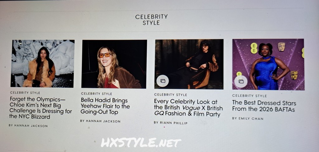Open the Bella Hadid orange sunglasses photo
The image size is (319, 152).
[x=114, y=64]
